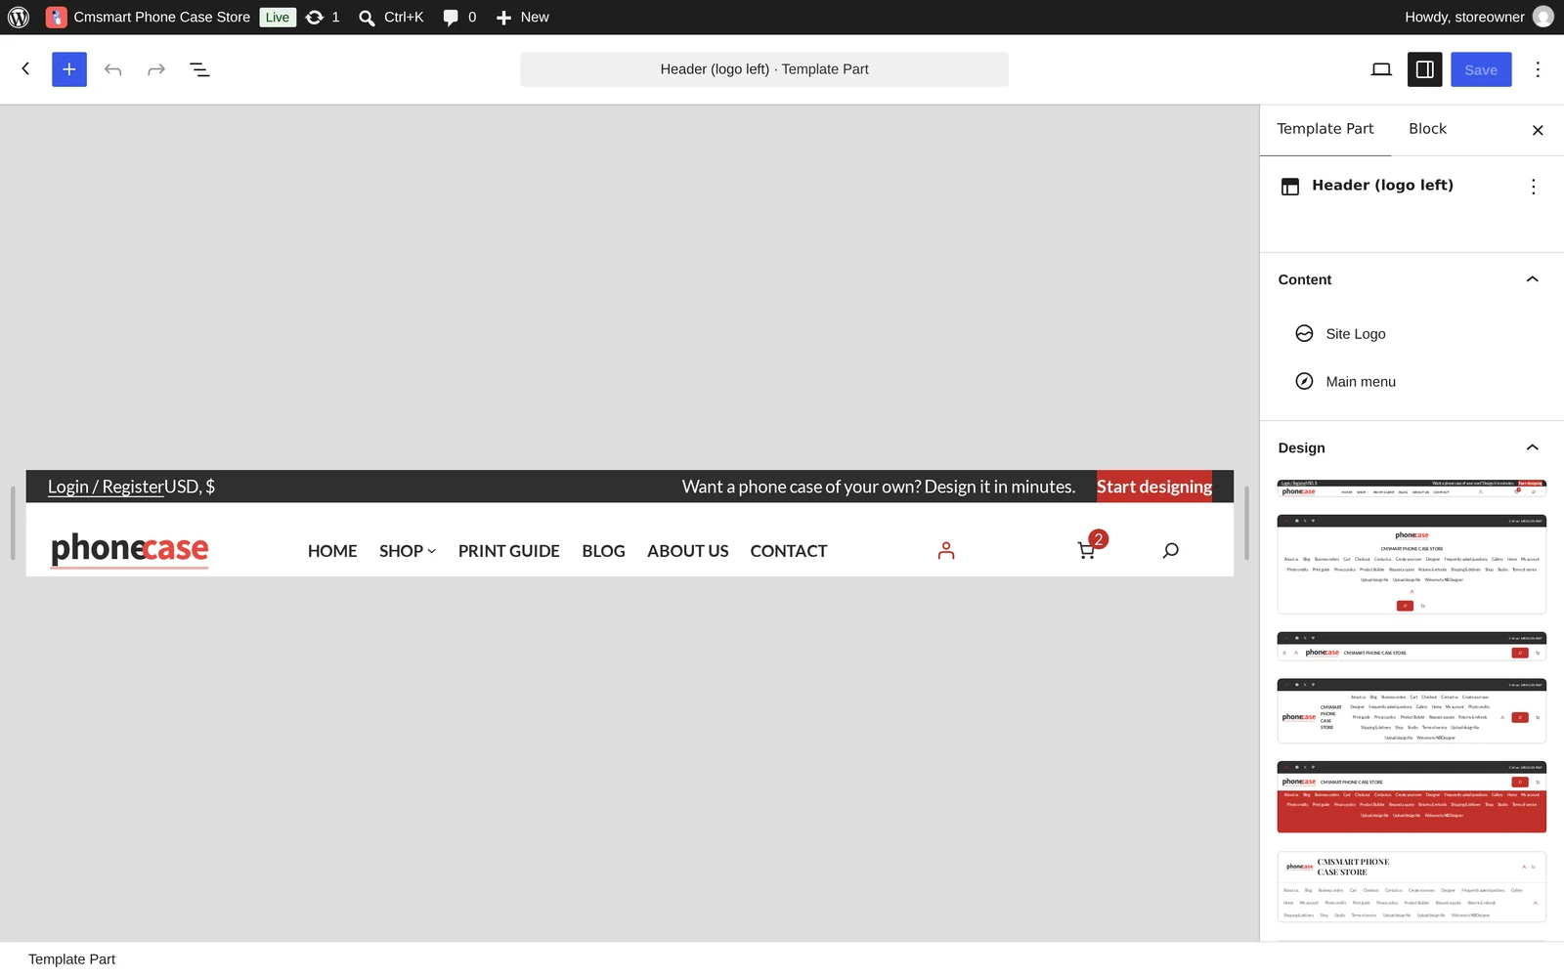Choose the red menu background header design
Screen dimensions: 1564x977
[x=1412, y=797]
